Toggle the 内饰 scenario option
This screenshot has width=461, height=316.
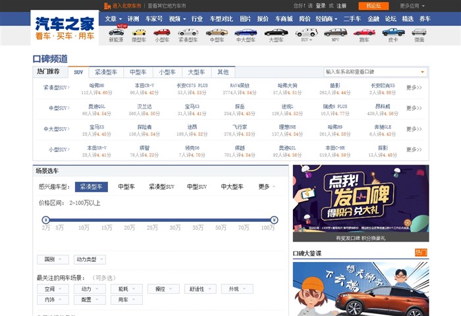click(x=53, y=300)
